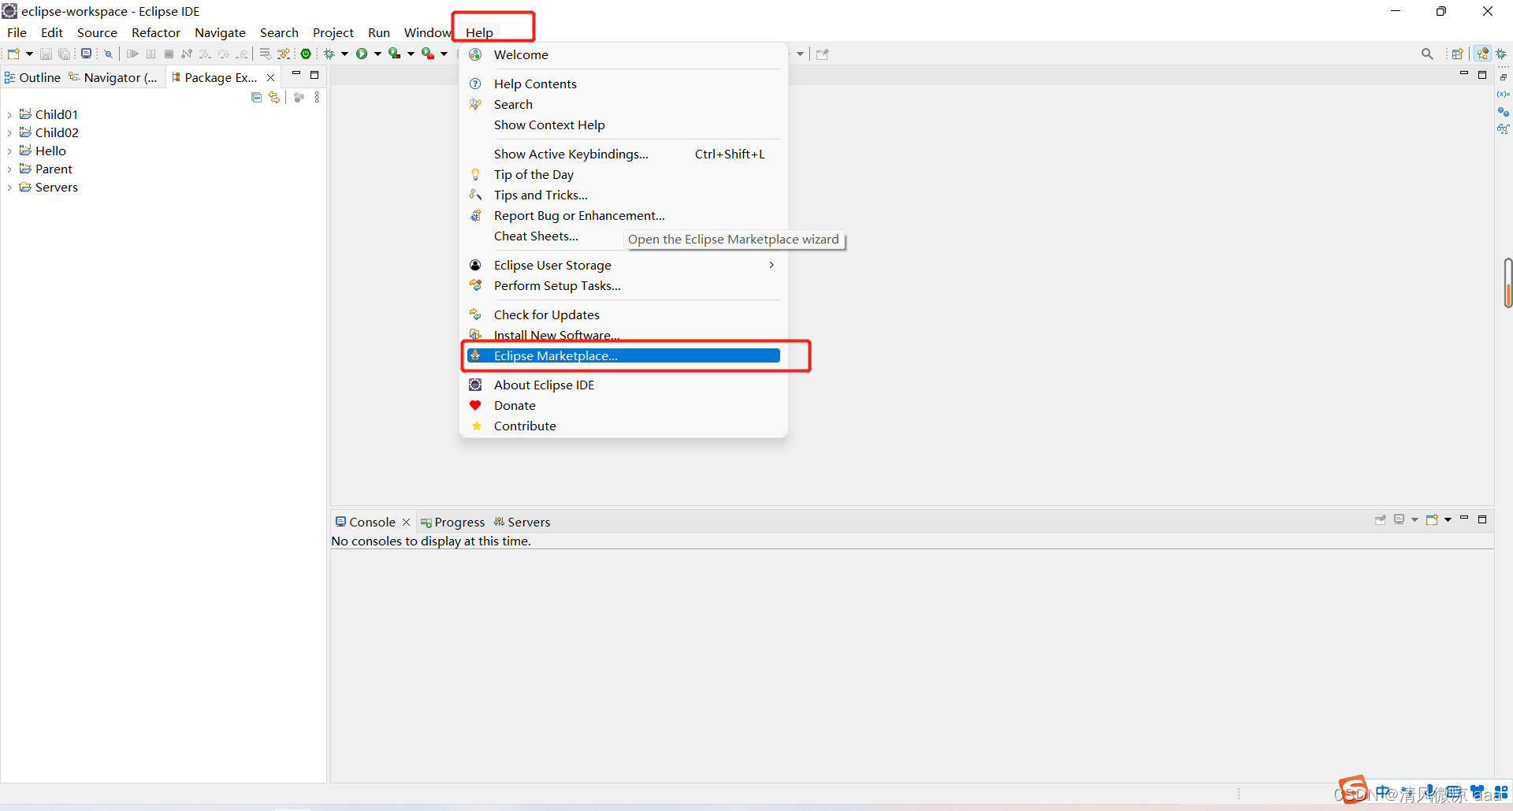Click the Tip of the Day entry
Viewport: 1513px width, 811px height.
[623, 175]
